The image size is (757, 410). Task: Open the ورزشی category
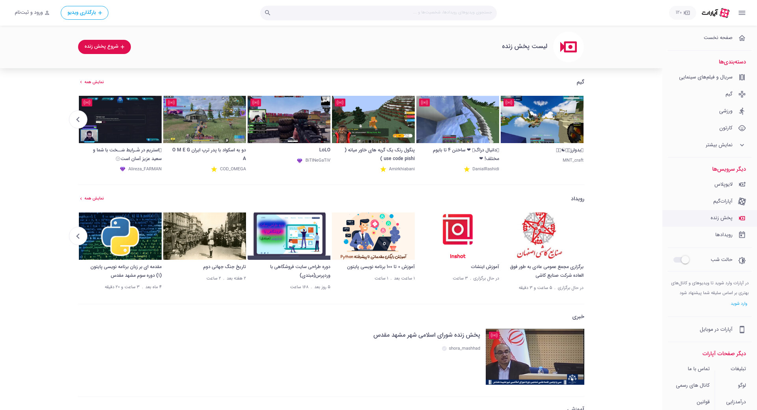[x=710, y=111]
